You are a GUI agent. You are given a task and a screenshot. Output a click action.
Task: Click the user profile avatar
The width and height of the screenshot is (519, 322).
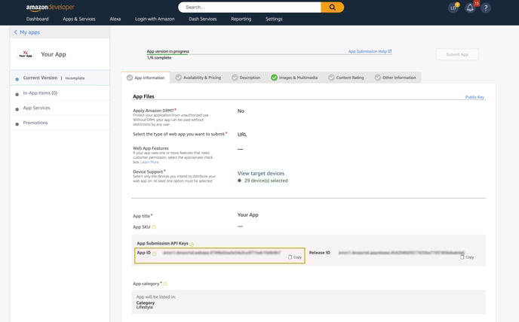(453, 8)
